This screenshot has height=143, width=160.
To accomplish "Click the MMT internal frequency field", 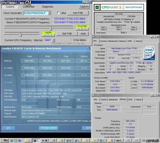I will tap(48, 40).
